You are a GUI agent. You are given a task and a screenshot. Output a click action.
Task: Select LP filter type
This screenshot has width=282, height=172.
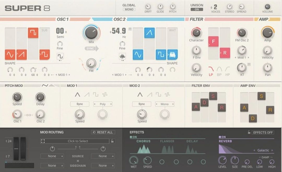point(211,71)
